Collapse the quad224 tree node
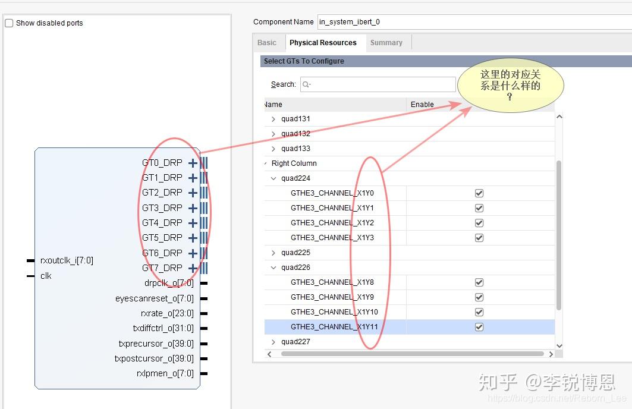The height and width of the screenshot is (409, 632). point(273,178)
